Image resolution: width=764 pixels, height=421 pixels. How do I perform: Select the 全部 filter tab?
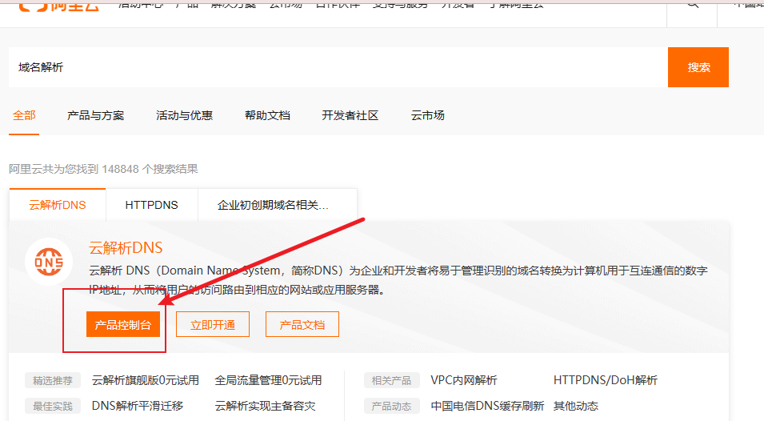(x=24, y=115)
